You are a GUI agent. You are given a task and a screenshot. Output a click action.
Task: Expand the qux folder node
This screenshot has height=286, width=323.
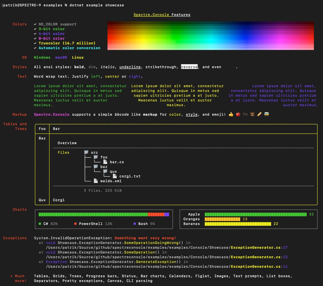105,171
